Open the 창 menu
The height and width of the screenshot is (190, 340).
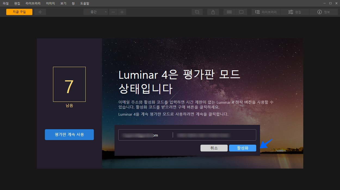click(73, 4)
